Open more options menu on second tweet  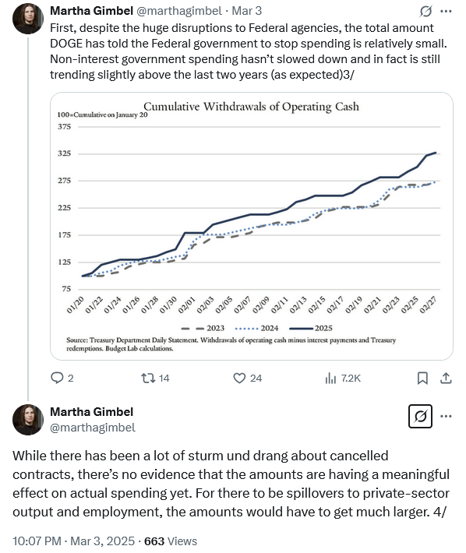[446, 416]
